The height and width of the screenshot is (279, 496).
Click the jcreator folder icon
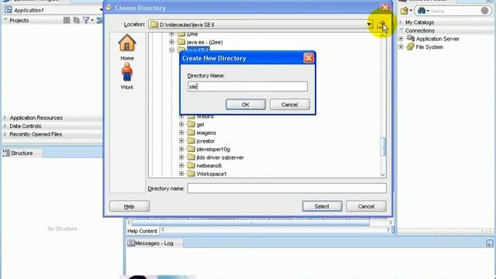pyautogui.click(x=191, y=141)
